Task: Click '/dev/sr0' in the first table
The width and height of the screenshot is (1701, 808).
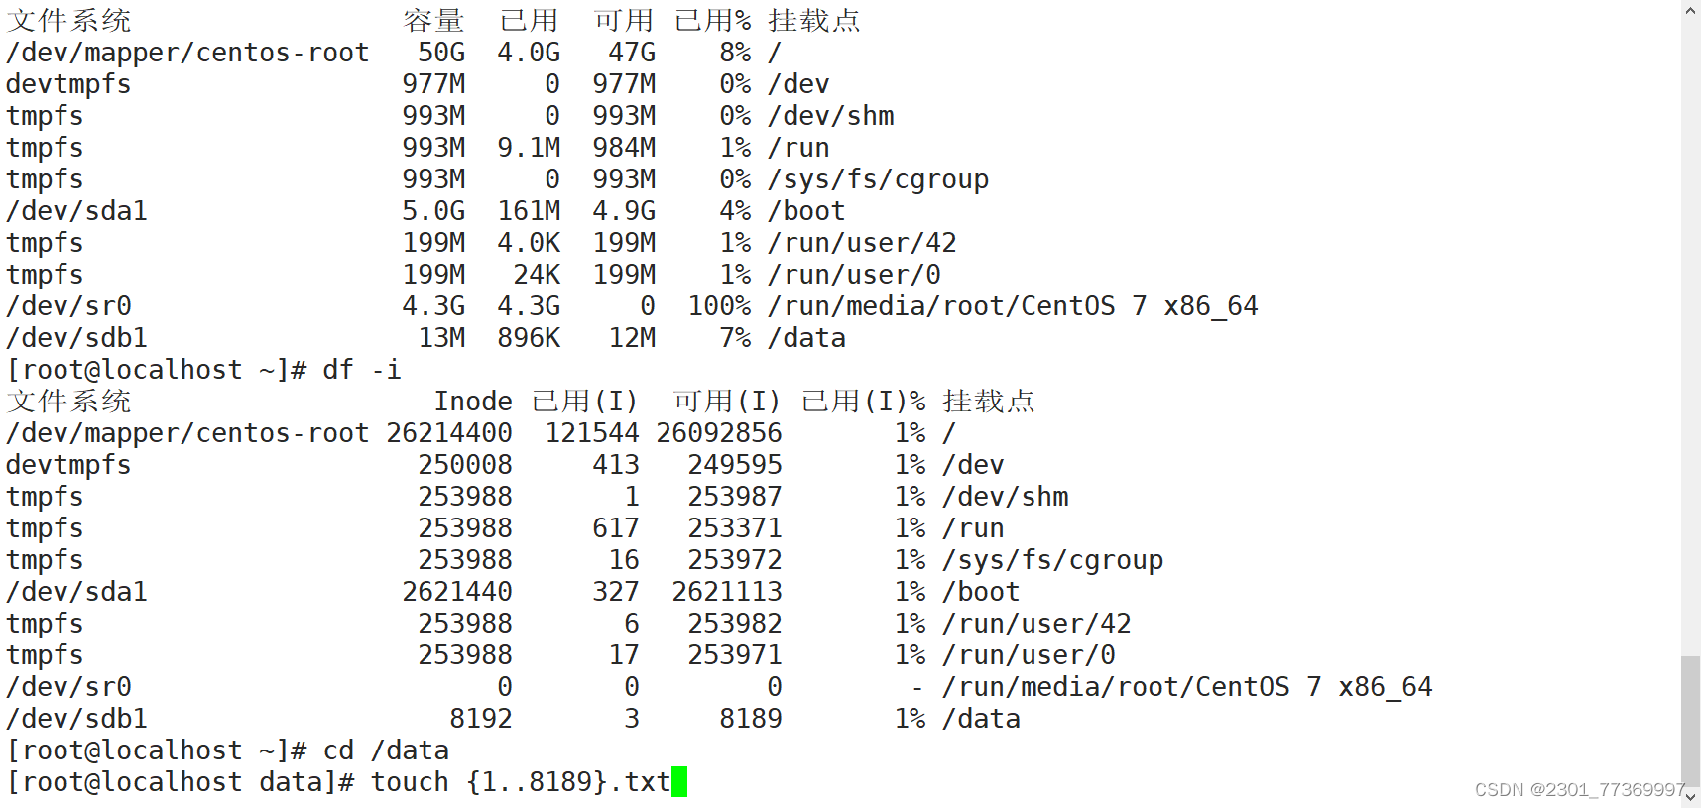Action: pyautogui.click(x=68, y=306)
